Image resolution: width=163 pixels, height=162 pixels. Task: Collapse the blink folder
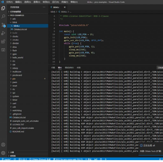28,22
